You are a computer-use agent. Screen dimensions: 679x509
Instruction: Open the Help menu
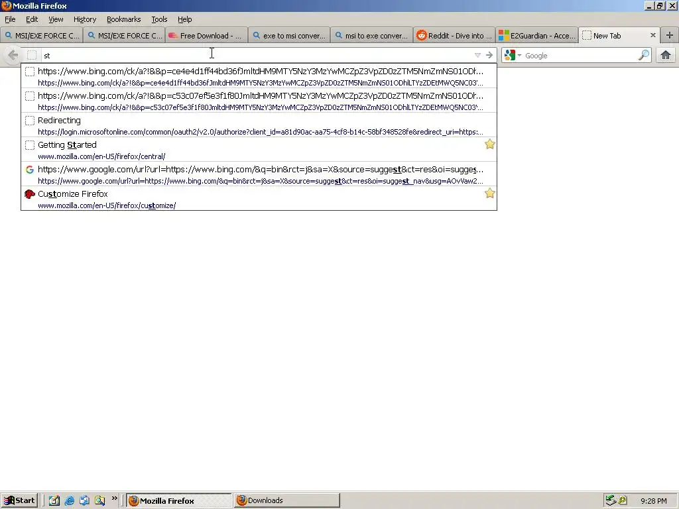[x=184, y=19]
